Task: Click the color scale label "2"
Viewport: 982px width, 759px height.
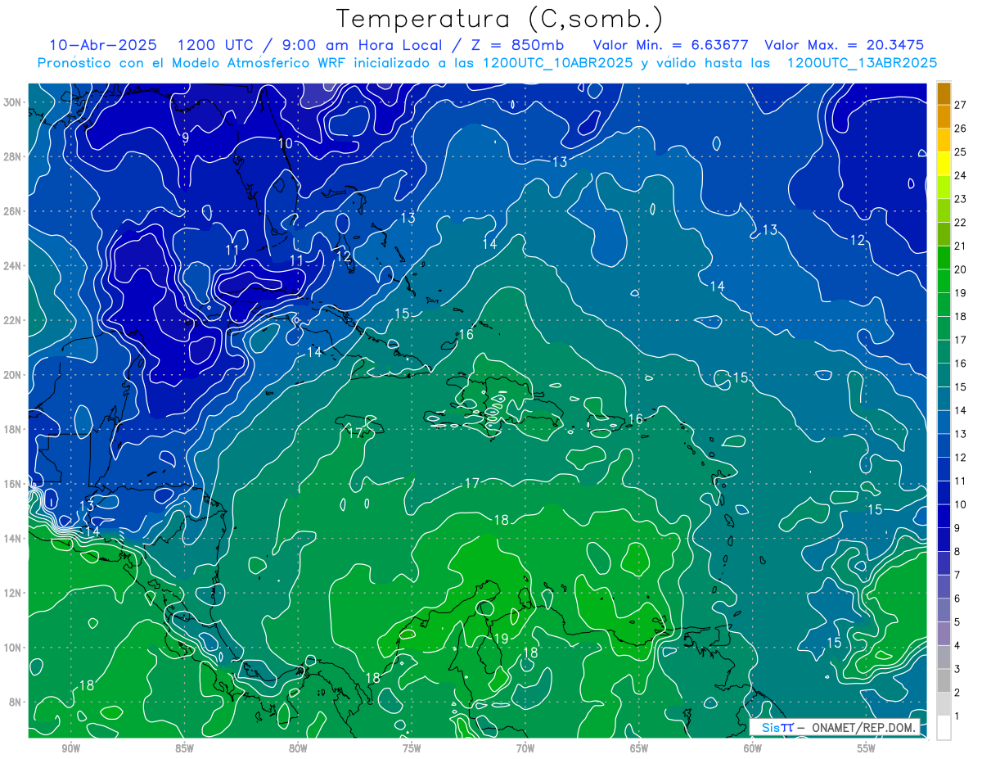Action: (x=957, y=693)
